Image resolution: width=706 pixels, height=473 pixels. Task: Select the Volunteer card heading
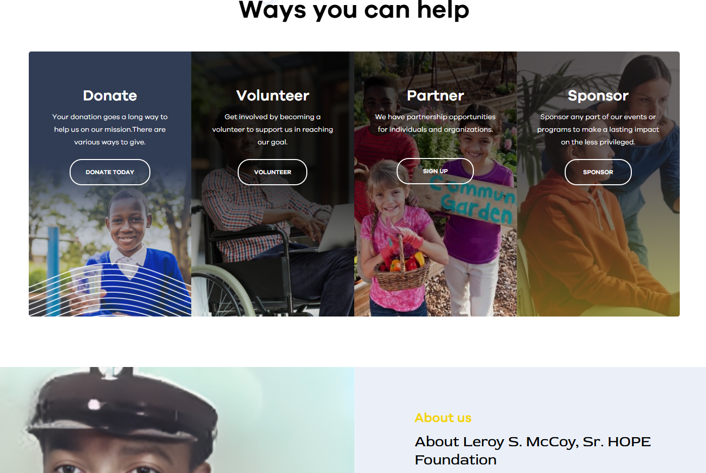[x=273, y=95]
